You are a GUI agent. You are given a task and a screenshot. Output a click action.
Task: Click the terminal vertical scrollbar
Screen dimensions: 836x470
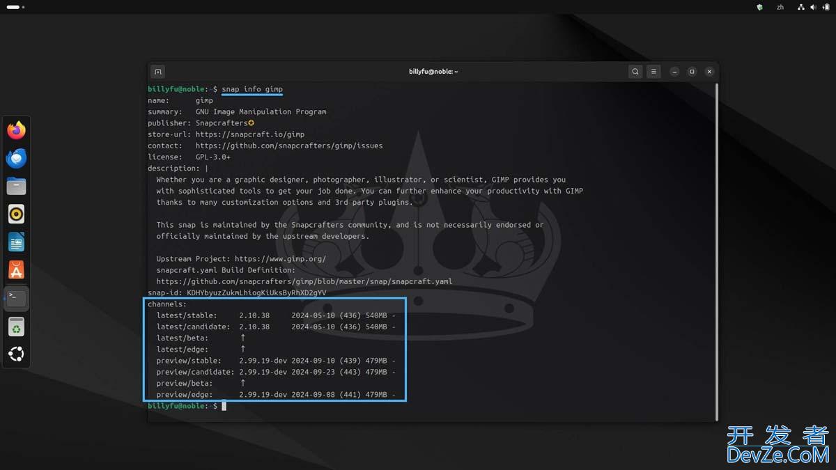point(715,251)
